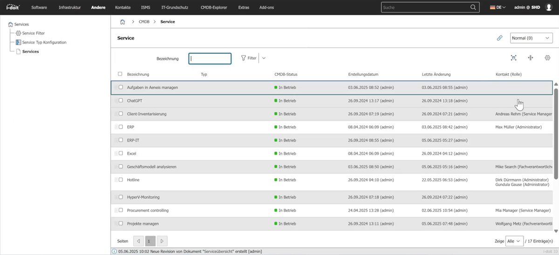
Task: Sort by the Letzte Änderung column header
Action: pos(436,74)
